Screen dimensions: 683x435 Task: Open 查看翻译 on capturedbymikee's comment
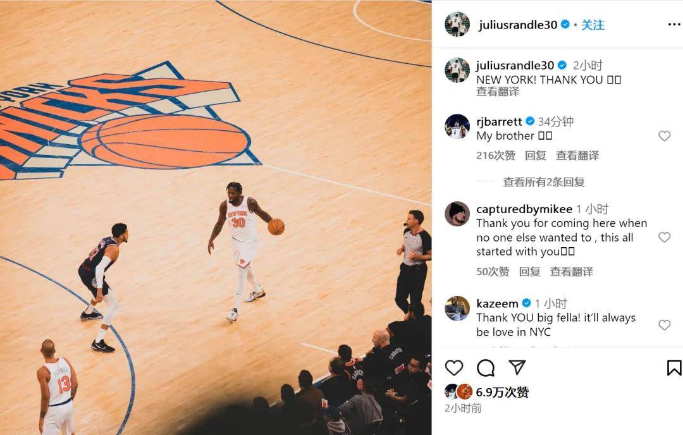572,272
